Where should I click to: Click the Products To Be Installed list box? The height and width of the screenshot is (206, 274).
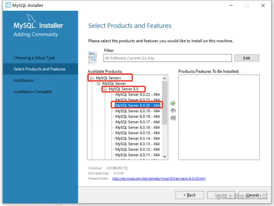[x=219, y=117]
